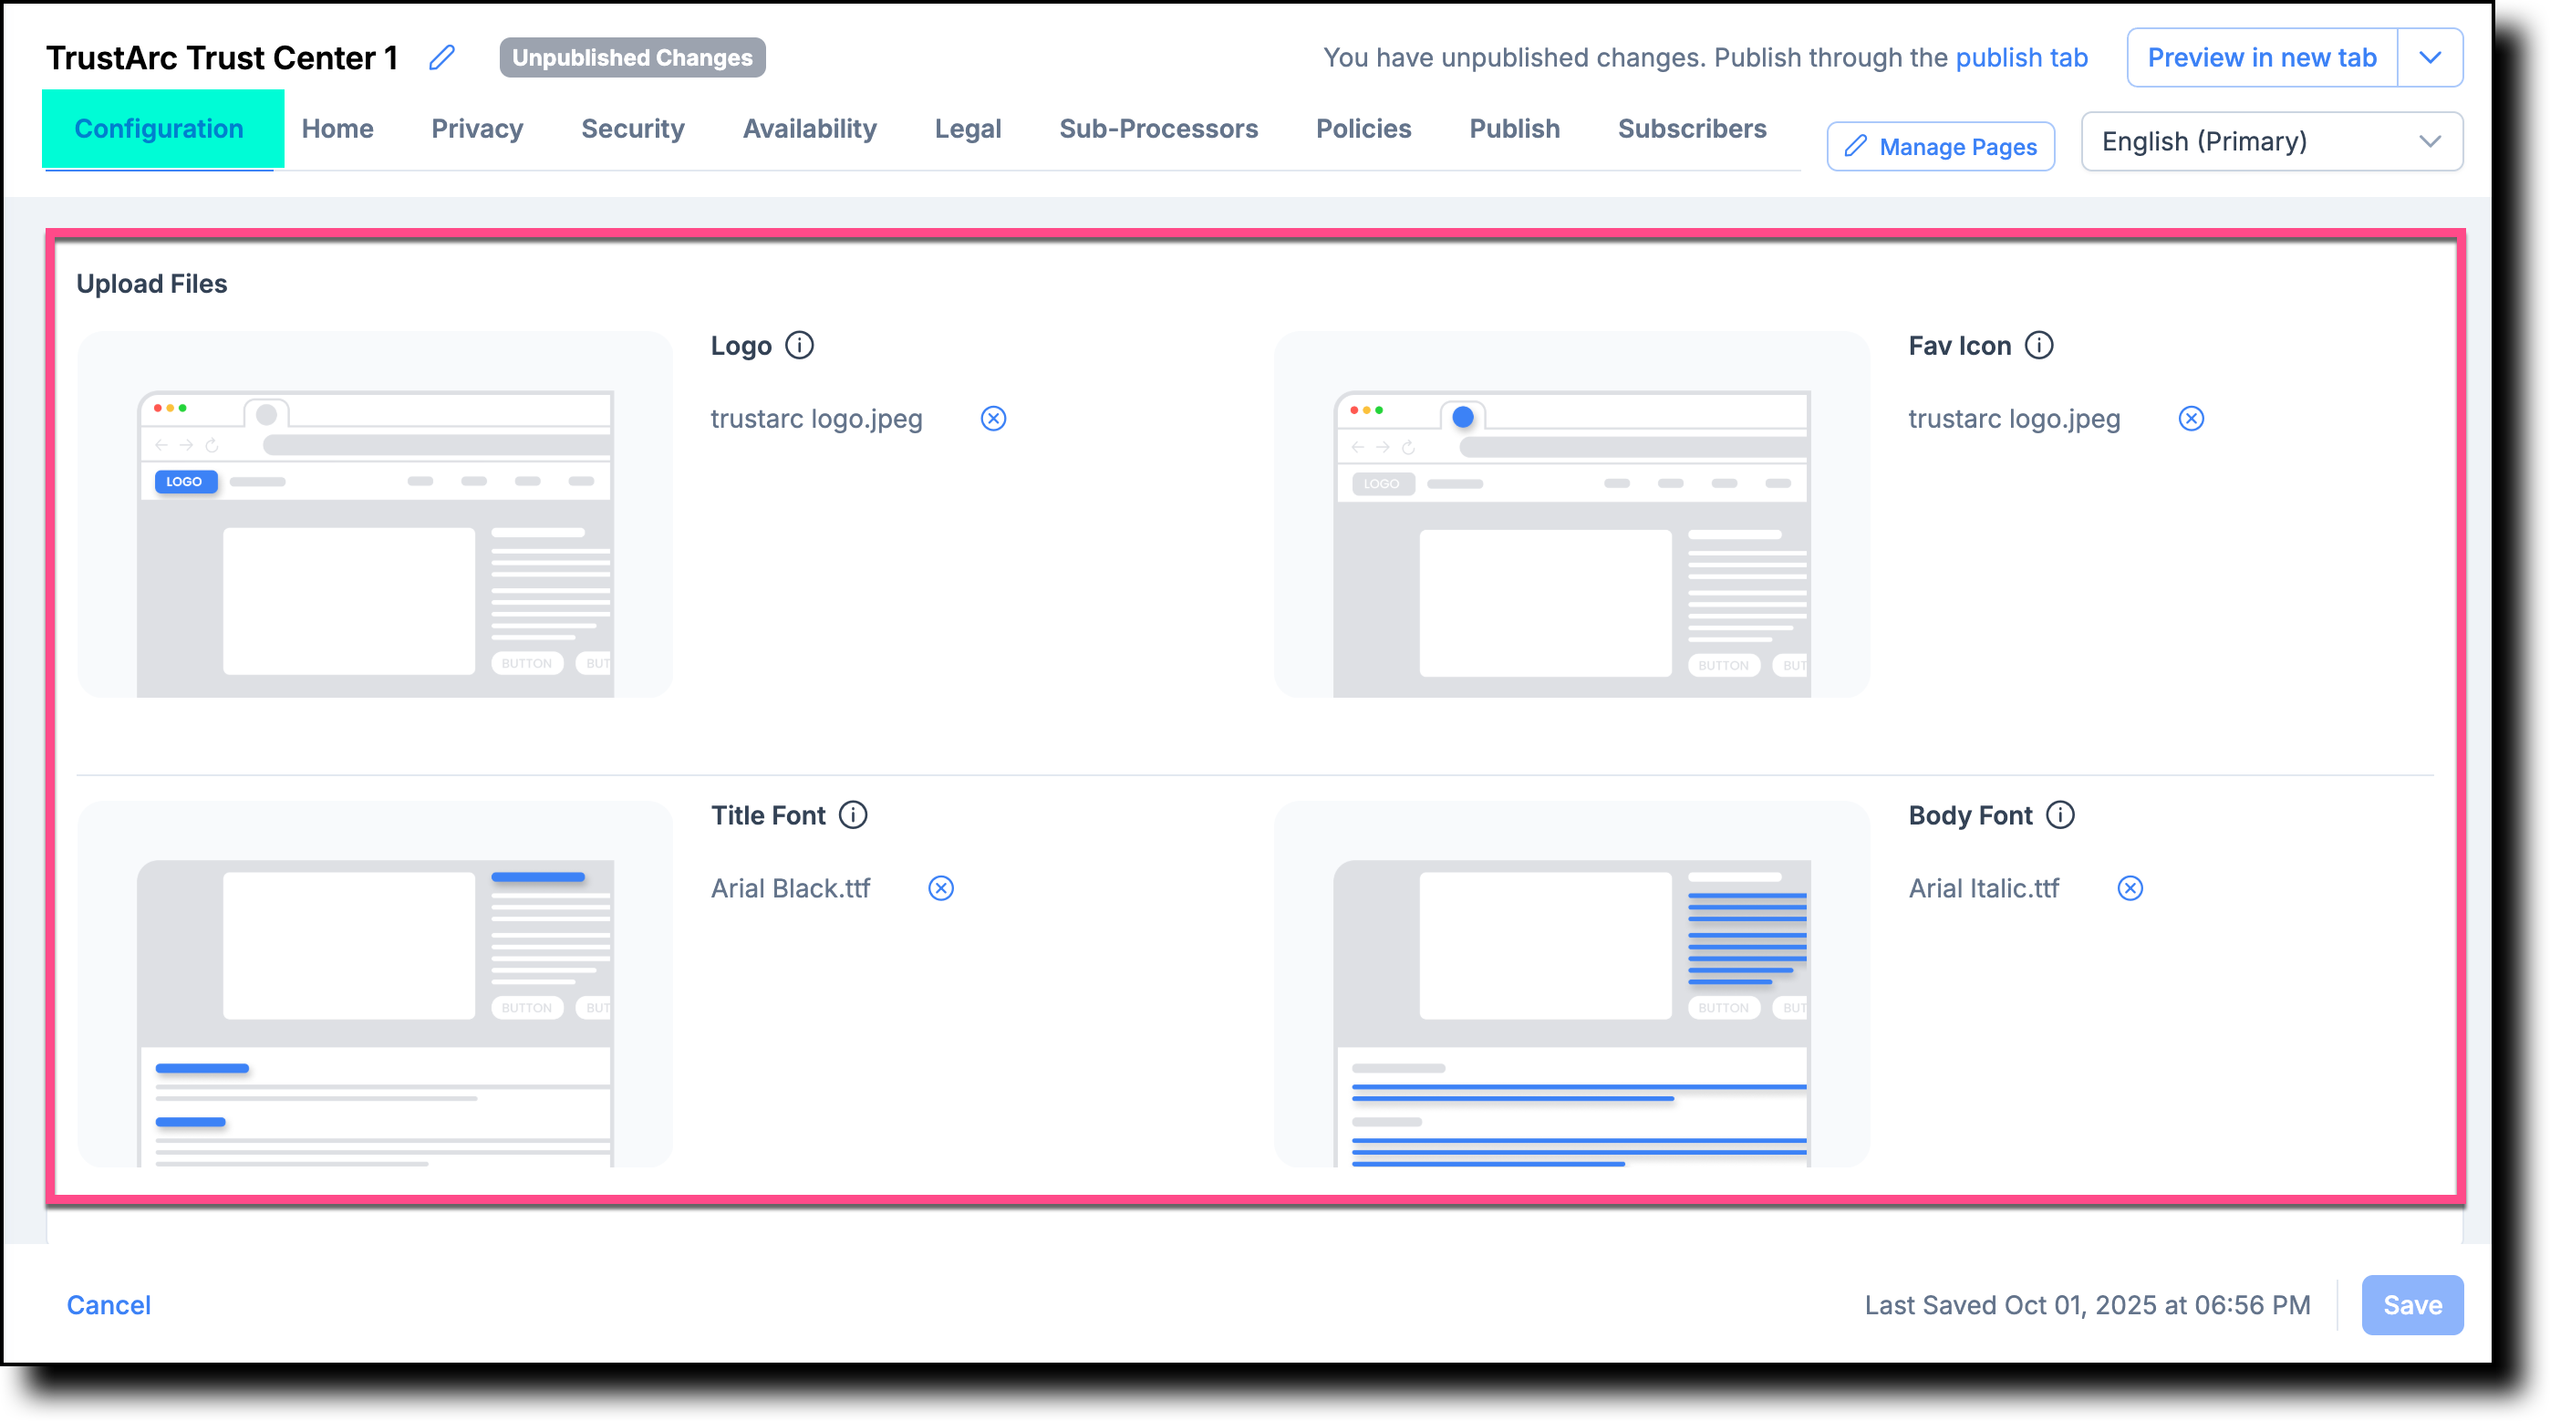This screenshot has width=2550, height=1421.
Task: Remove the Arial Italic.ttf body font
Action: click(x=2130, y=888)
